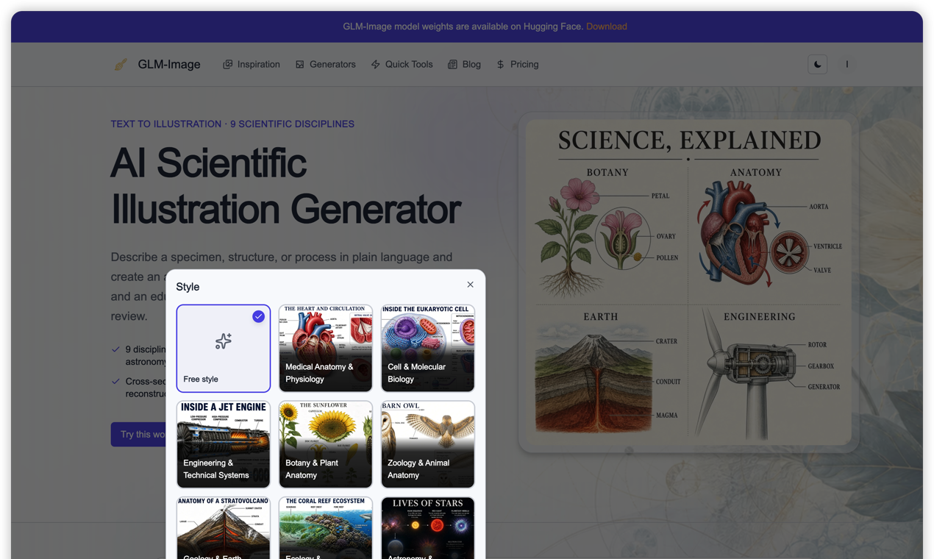This screenshot has width=934, height=559.
Task: Click the GLM-Image paintbrush logo icon
Action: 121,65
